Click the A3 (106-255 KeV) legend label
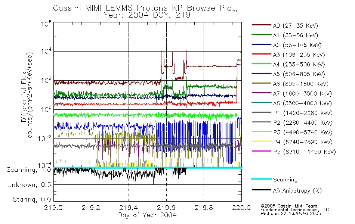The image size is (355, 224). (x=299, y=55)
